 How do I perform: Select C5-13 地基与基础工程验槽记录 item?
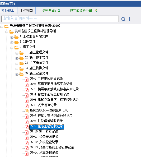click(x=52, y=147)
